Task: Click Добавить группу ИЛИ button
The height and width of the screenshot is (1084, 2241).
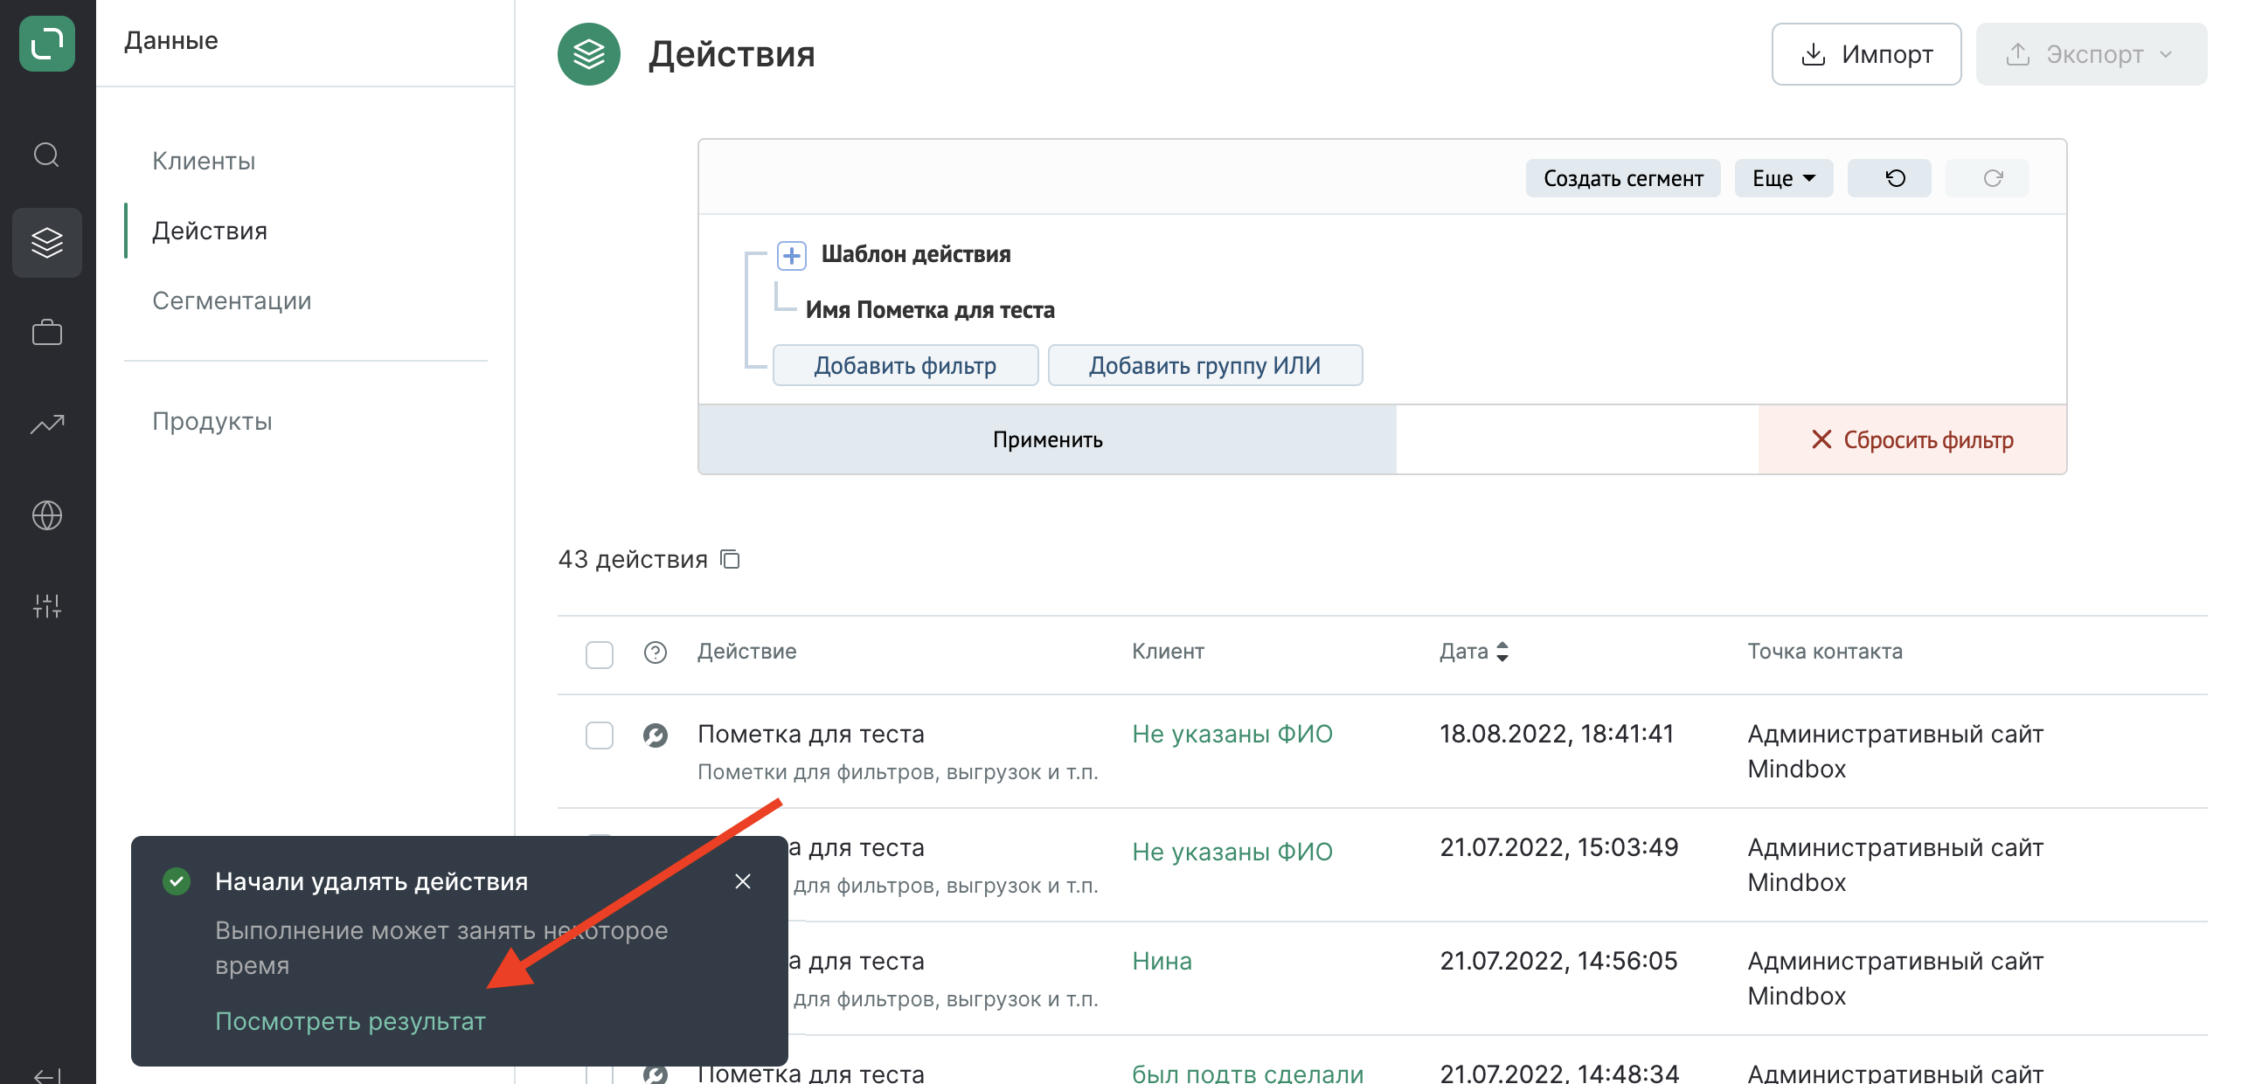Action: (x=1205, y=365)
